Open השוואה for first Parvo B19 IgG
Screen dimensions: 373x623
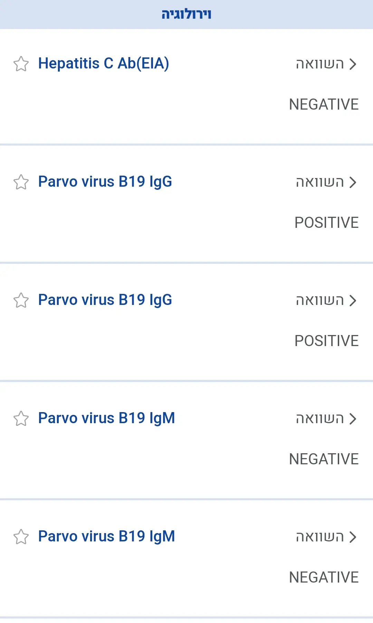pos(326,182)
